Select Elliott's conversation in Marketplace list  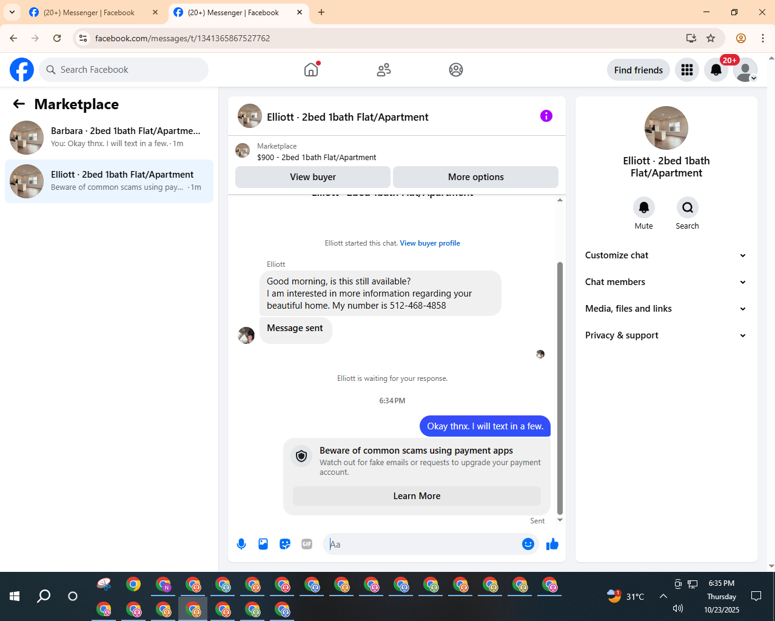click(109, 181)
